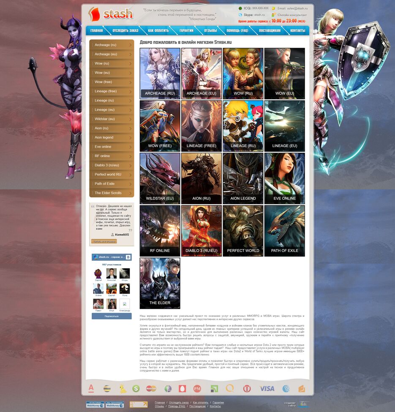Image resolution: width=395 pixels, height=412 pixels.
Task: Click the 'we accept' WebMoney footer badge
Action: [x=115, y=404]
